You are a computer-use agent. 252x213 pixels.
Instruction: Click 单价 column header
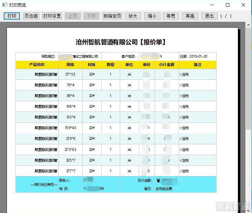147,65
